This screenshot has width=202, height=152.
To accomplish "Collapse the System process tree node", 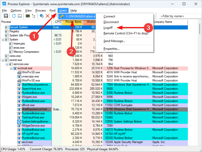I will (x=3, y=40).
